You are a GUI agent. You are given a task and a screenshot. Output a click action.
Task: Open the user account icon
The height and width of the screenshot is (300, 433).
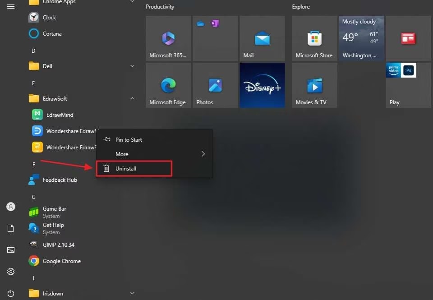11,207
